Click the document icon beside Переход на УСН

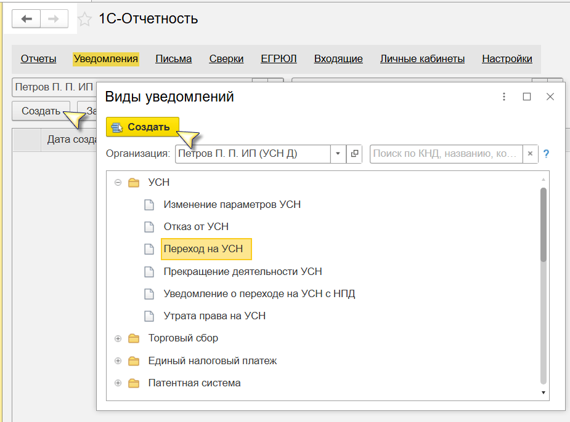149,249
